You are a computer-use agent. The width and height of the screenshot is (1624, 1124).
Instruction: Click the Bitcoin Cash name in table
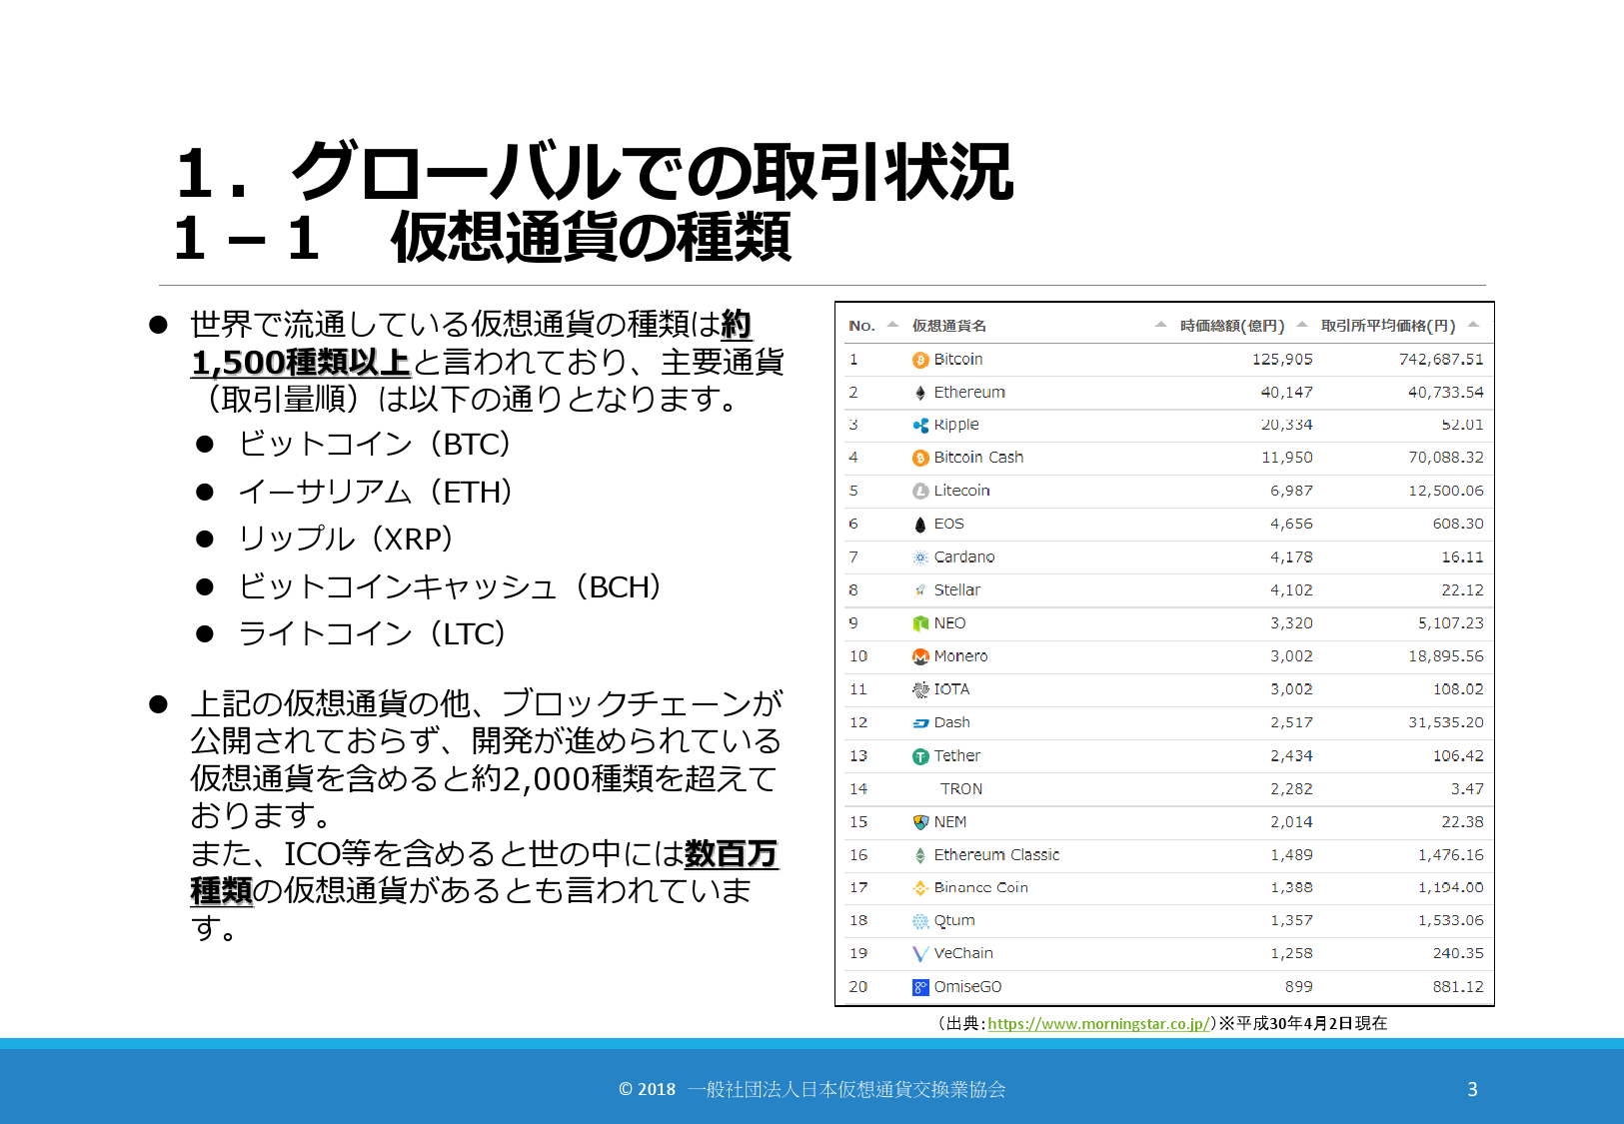click(x=978, y=458)
